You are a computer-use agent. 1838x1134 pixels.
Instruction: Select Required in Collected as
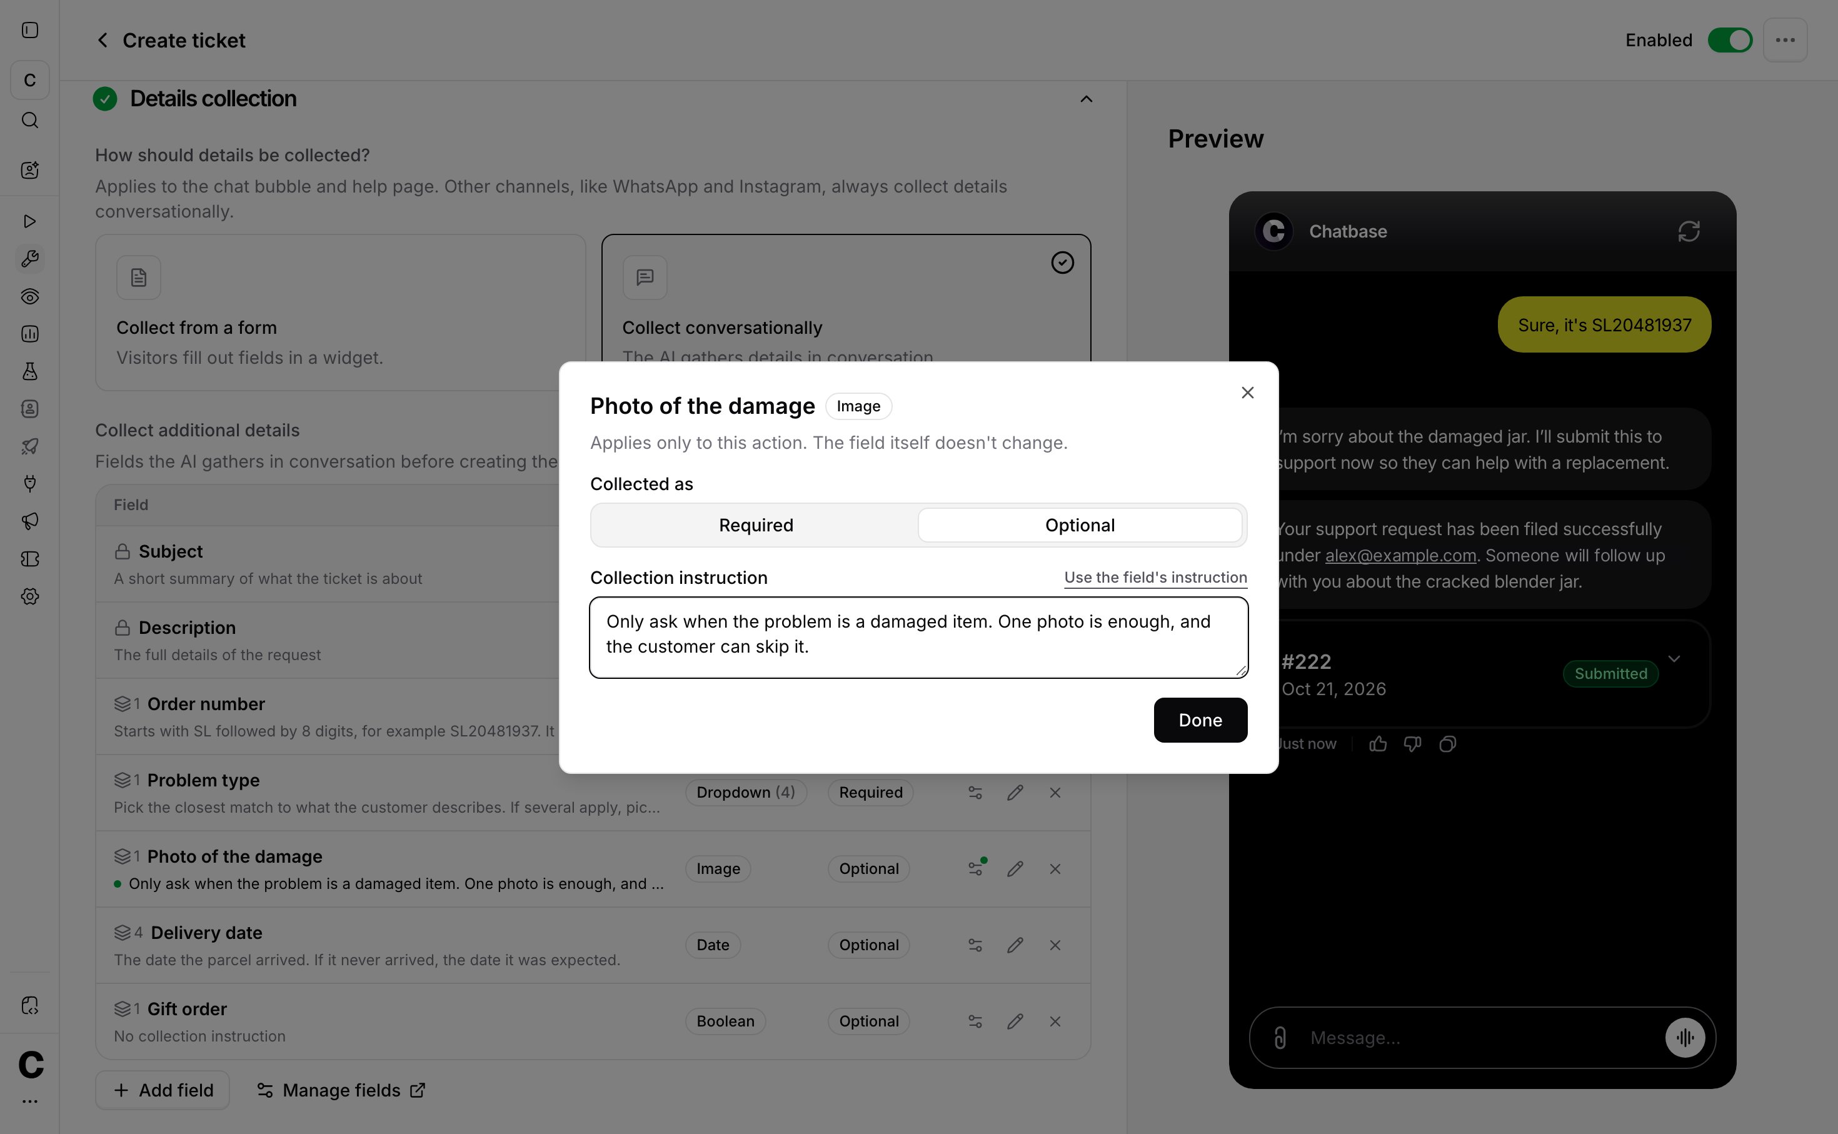[x=755, y=525]
